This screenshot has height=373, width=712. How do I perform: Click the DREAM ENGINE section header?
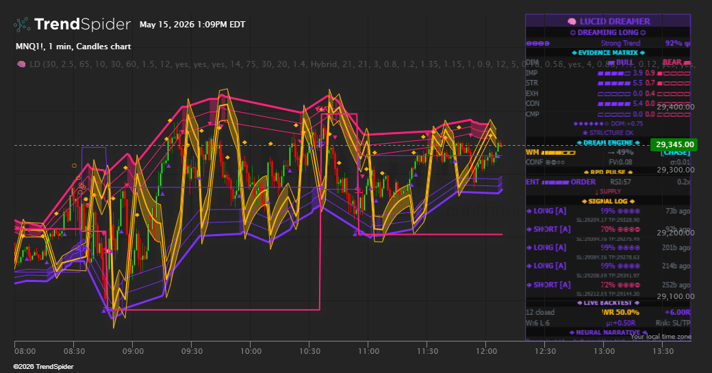[x=607, y=142]
